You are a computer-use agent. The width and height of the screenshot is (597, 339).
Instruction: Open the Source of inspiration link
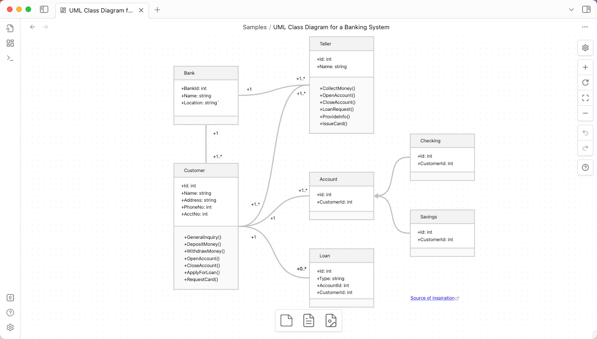pos(432,298)
